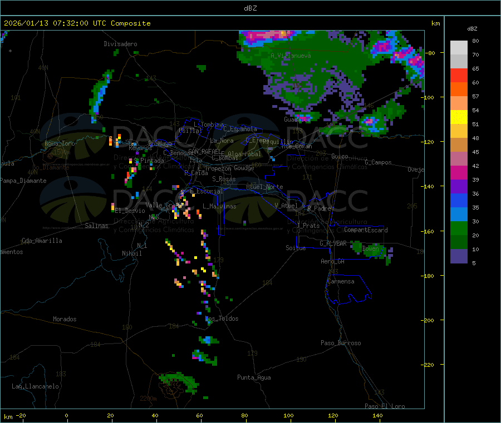Click the CompartEscard map label

point(366,230)
